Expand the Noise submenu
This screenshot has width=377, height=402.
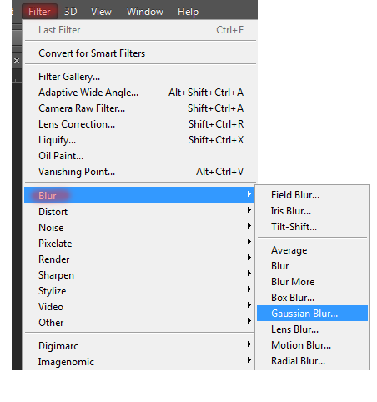click(x=139, y=228)
